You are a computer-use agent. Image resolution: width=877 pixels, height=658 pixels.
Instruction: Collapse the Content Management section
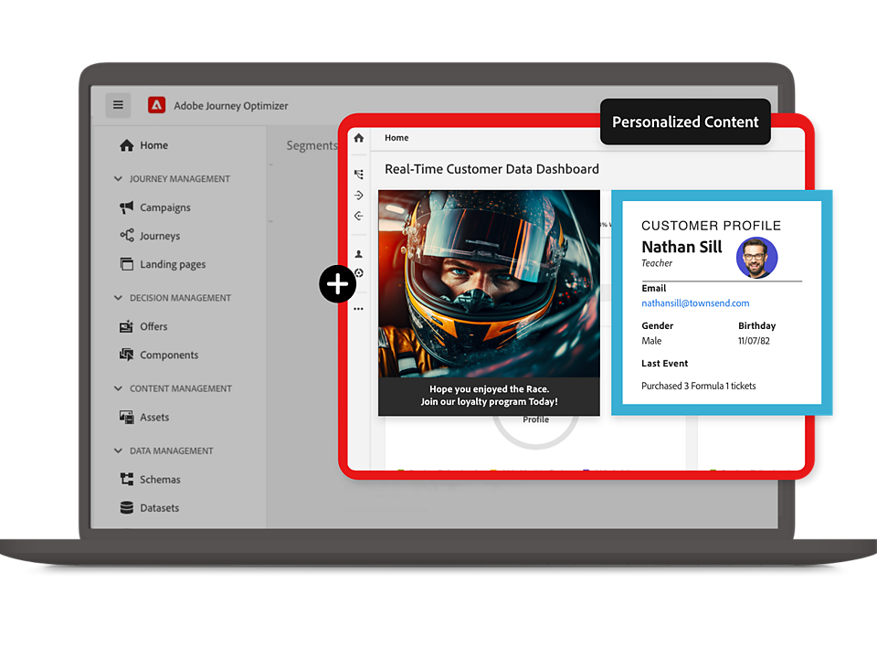pos(118,388)
